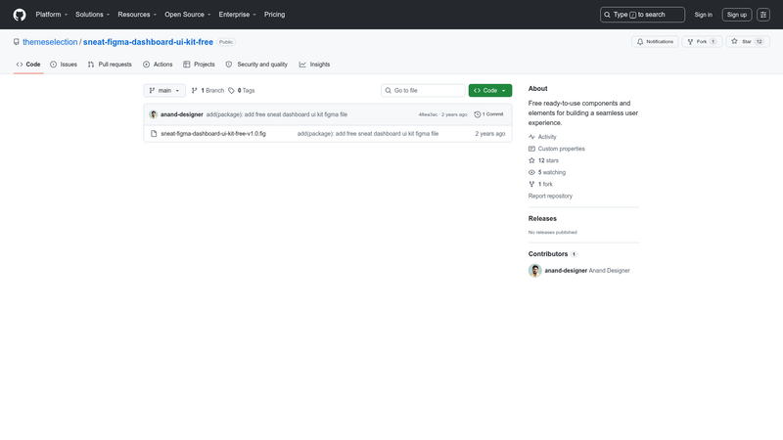
Task: Click the Fork button
Action: (x=702, y=42)
